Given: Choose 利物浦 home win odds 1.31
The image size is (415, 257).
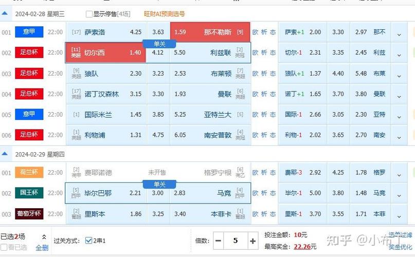Looking at the screenshot, I should pos(106,135).
